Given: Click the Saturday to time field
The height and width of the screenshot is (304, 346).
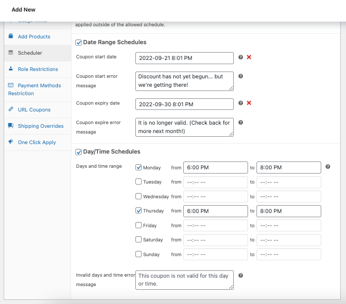Looking at the screenshot, I should pos(289,240).
